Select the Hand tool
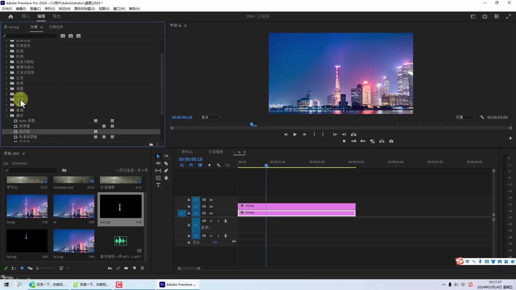The image size is (516, 290). click(x=166, y=178)
